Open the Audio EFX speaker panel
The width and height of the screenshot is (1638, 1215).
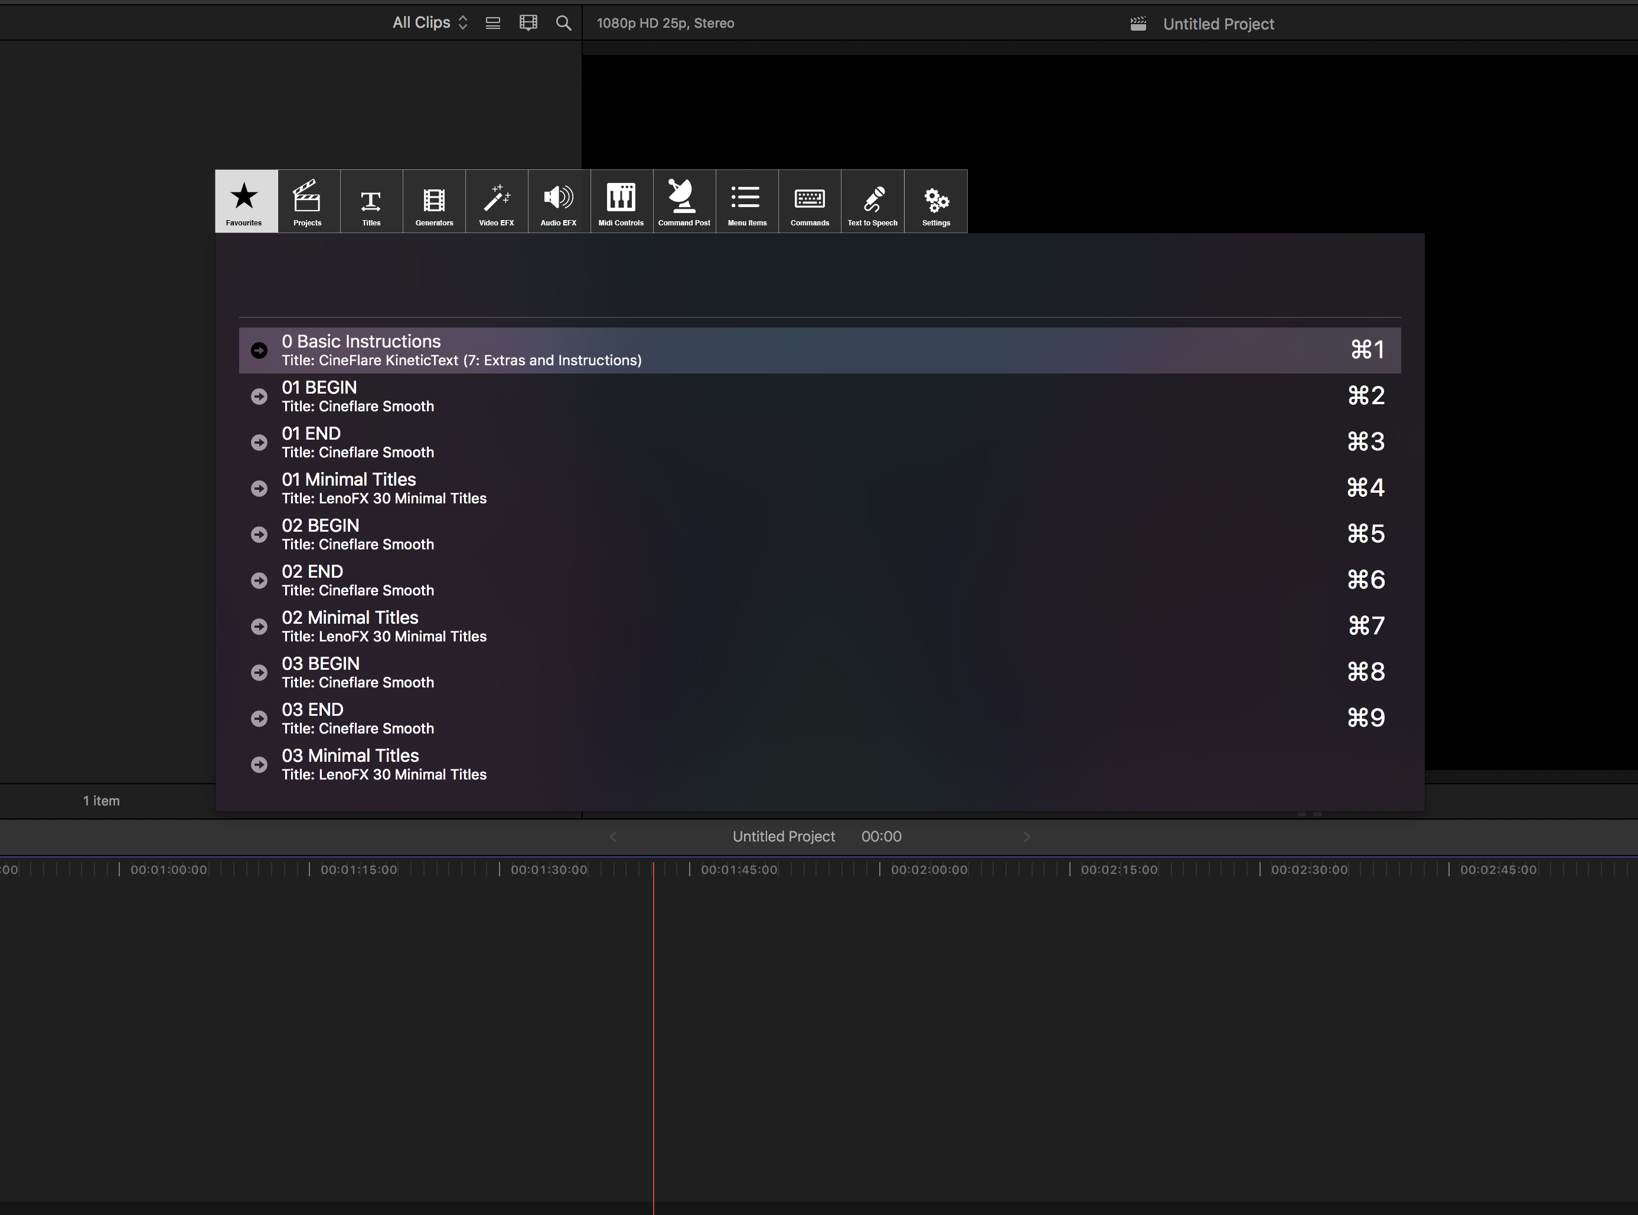559,200
